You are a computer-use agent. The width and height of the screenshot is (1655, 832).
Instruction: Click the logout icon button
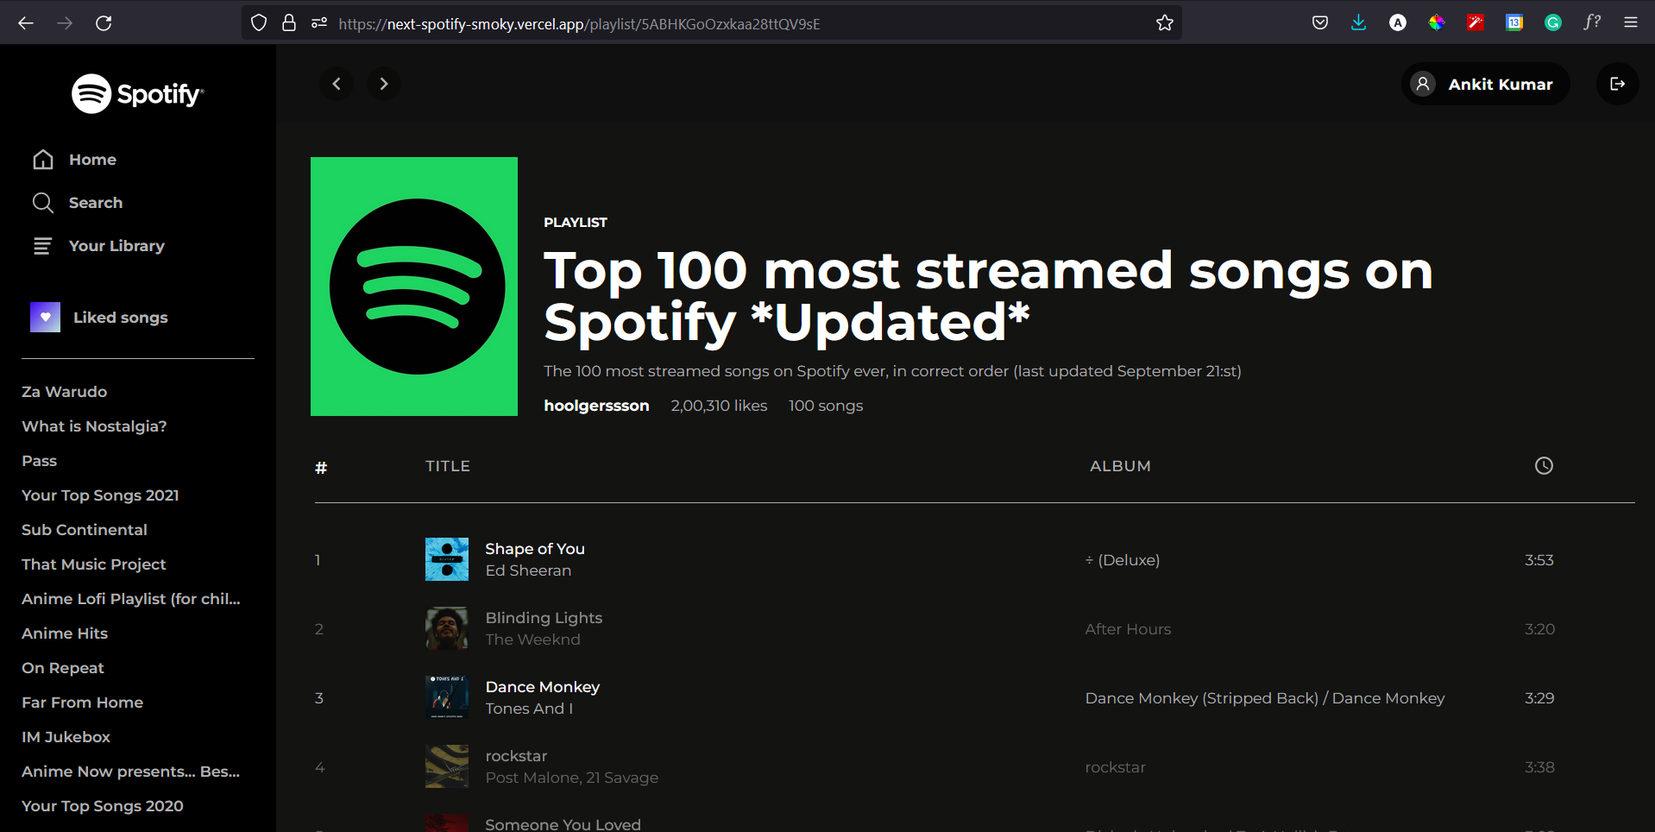1617,84
